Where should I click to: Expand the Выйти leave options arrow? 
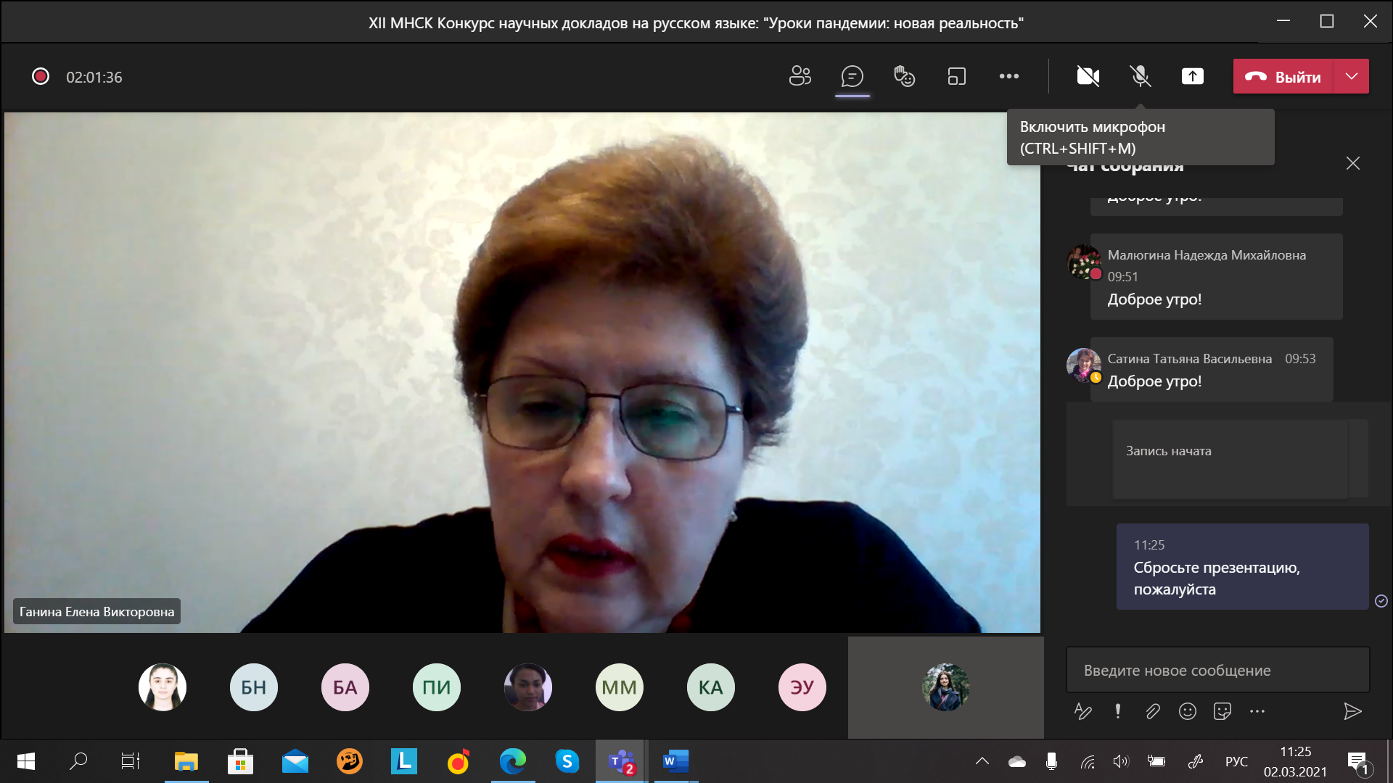point(1352,76)
